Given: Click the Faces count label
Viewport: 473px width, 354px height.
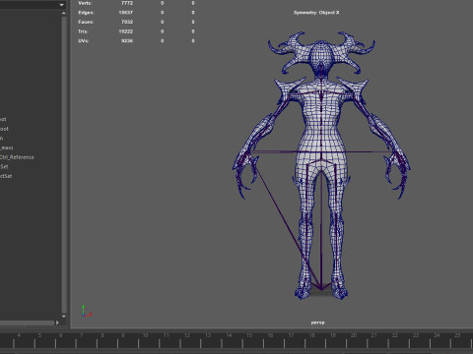Looking at the screenshot, I should (86, 22).
